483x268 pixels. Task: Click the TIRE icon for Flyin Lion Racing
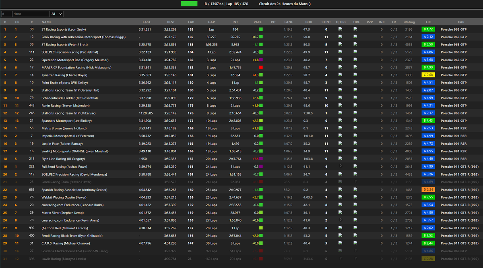tap(355, 159)
